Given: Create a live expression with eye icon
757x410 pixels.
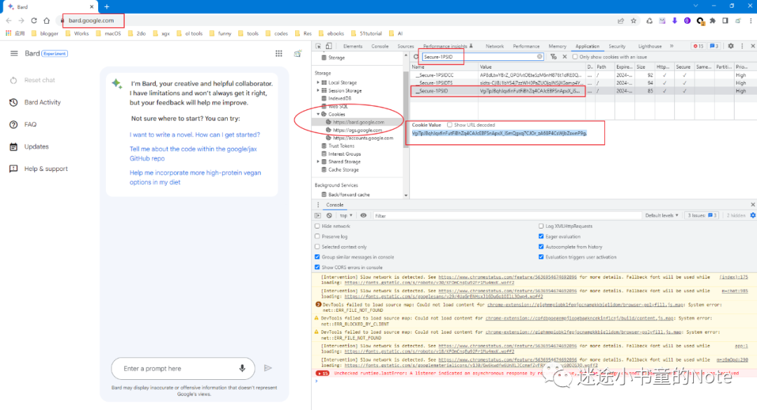Looking at the screenshot, I should (363, 215).
